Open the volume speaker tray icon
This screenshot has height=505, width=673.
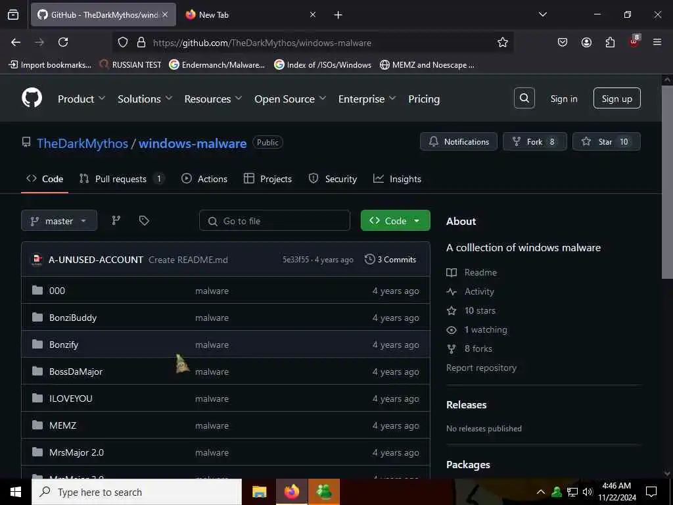tap(587, 492)
